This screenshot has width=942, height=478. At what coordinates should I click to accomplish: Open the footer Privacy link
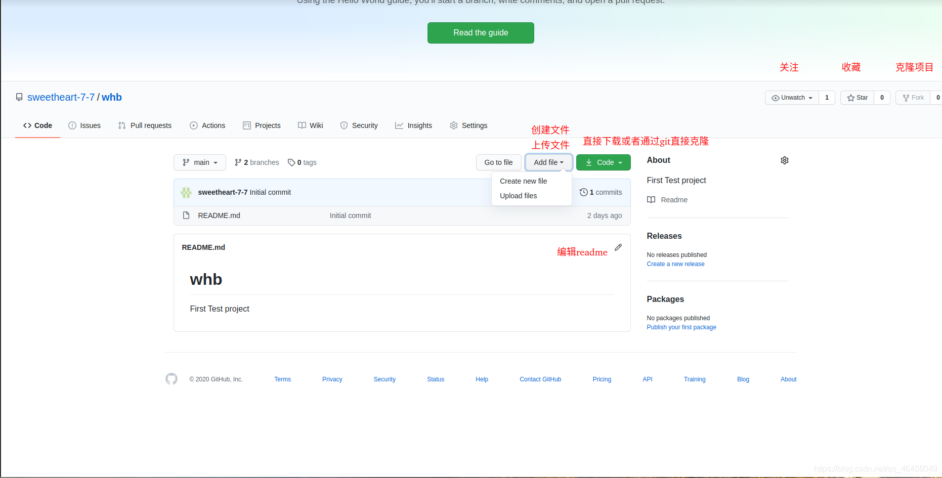(332, 379)
